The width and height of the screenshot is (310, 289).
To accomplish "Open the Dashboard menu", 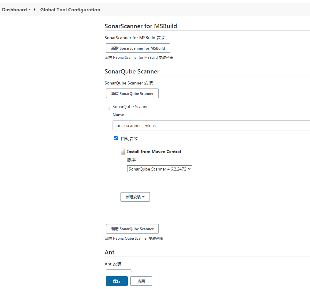I will [x=15, y=9].
